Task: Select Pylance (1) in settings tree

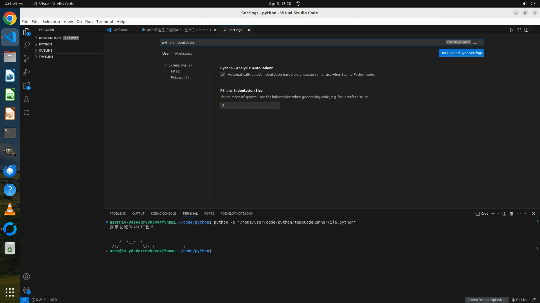Action: [179, 77]
